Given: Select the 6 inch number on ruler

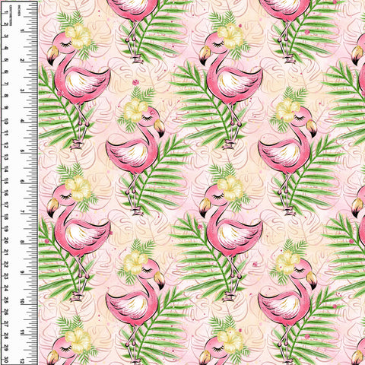Looking at the screenshot, I should [22, 182].
